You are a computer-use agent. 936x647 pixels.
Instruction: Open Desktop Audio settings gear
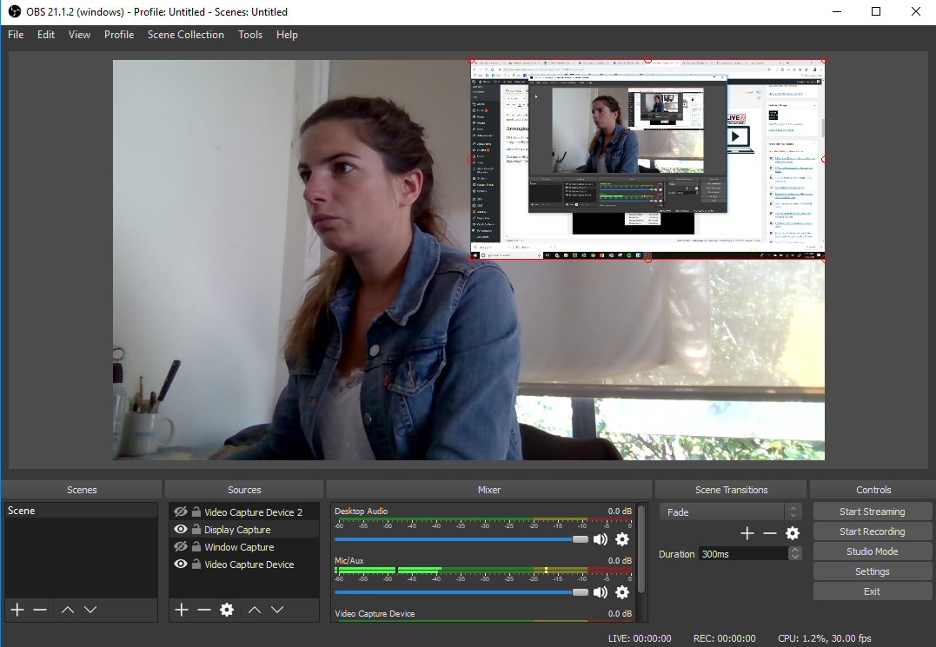pos(622,539)
